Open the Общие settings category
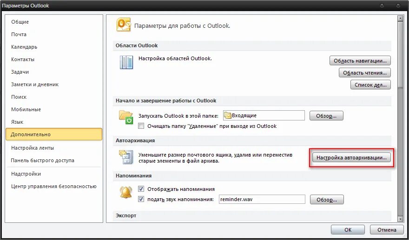409x240 pixels. tap(54, 22)
